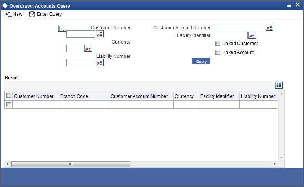Click the Customer Account Number input field
Viewport: 304px width, 187px height.
tap(240, 28)
